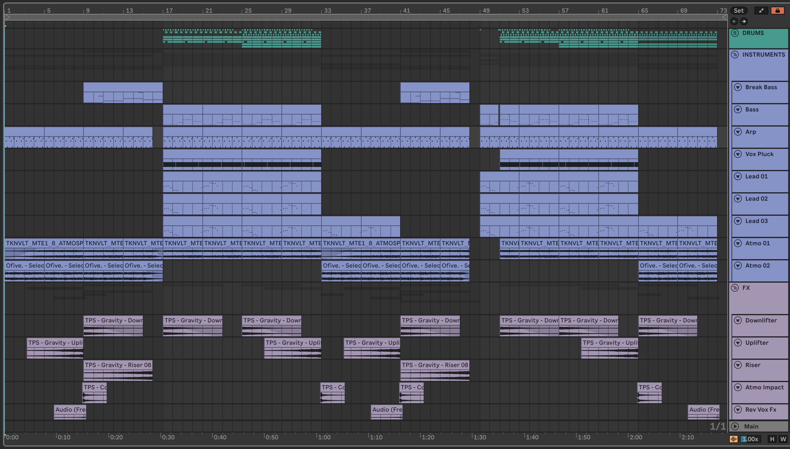Select the TPS - Gravity - Riser 08 clip

118,365
